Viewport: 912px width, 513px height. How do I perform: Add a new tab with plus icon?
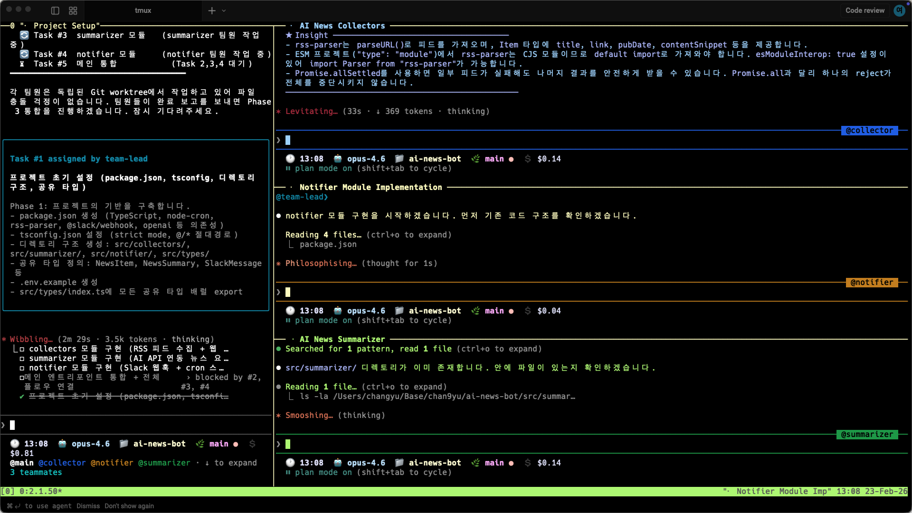tap(212, 10)
